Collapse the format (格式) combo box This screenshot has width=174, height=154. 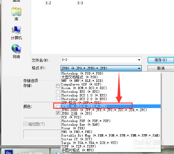coord(101,68)
